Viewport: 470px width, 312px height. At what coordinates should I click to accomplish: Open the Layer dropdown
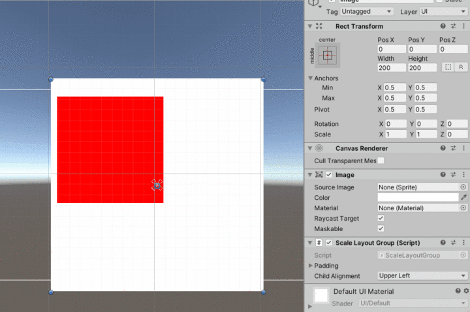[x=443, y=11]
